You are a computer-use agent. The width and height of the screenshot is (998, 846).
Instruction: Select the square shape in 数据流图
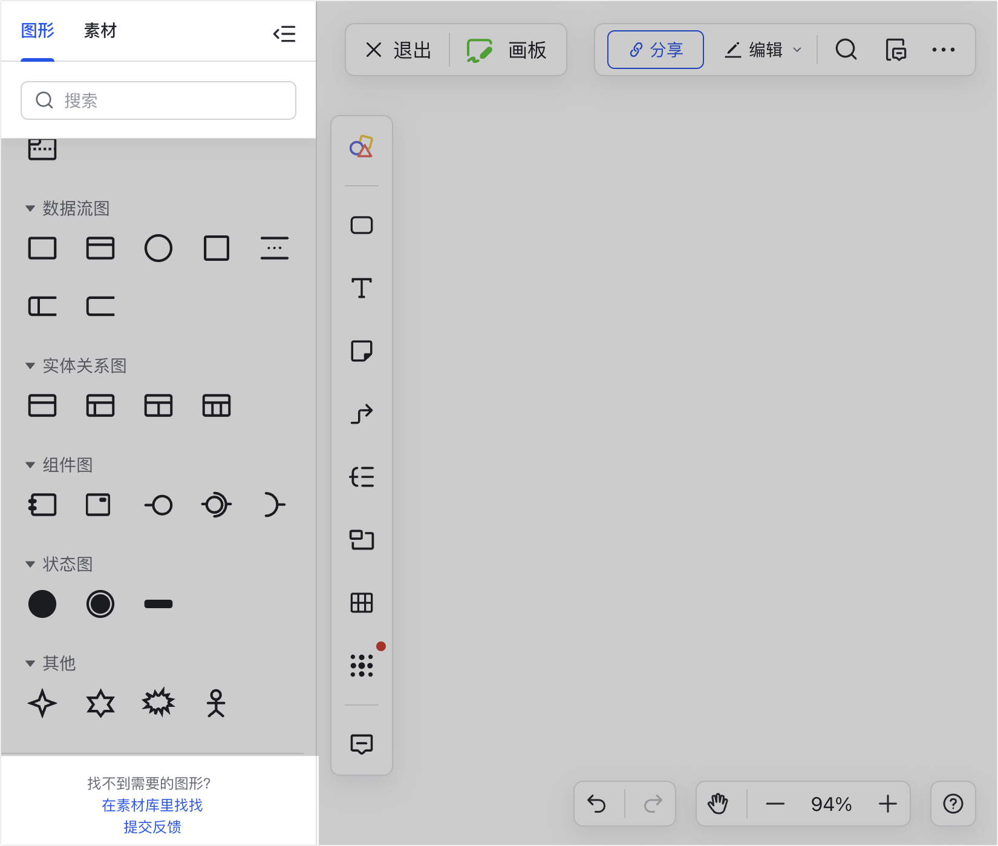tap(217, 248)
